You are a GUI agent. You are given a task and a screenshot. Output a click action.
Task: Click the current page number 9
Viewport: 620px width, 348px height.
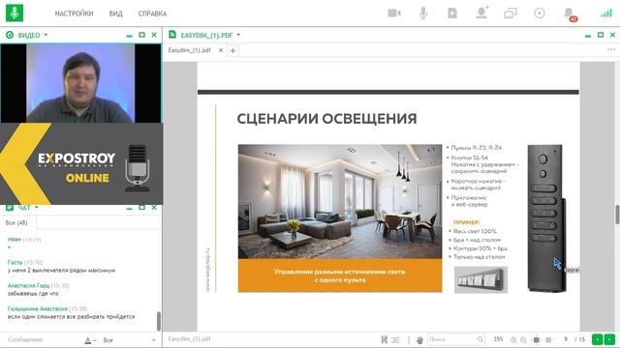tap(566, 339)
